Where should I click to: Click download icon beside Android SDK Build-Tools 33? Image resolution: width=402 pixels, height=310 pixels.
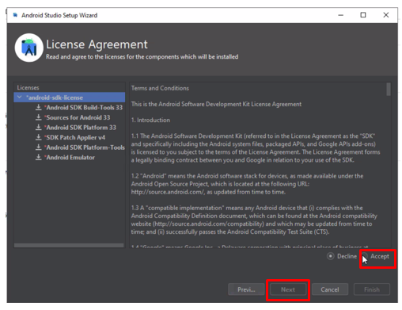(x=39, y=107)
